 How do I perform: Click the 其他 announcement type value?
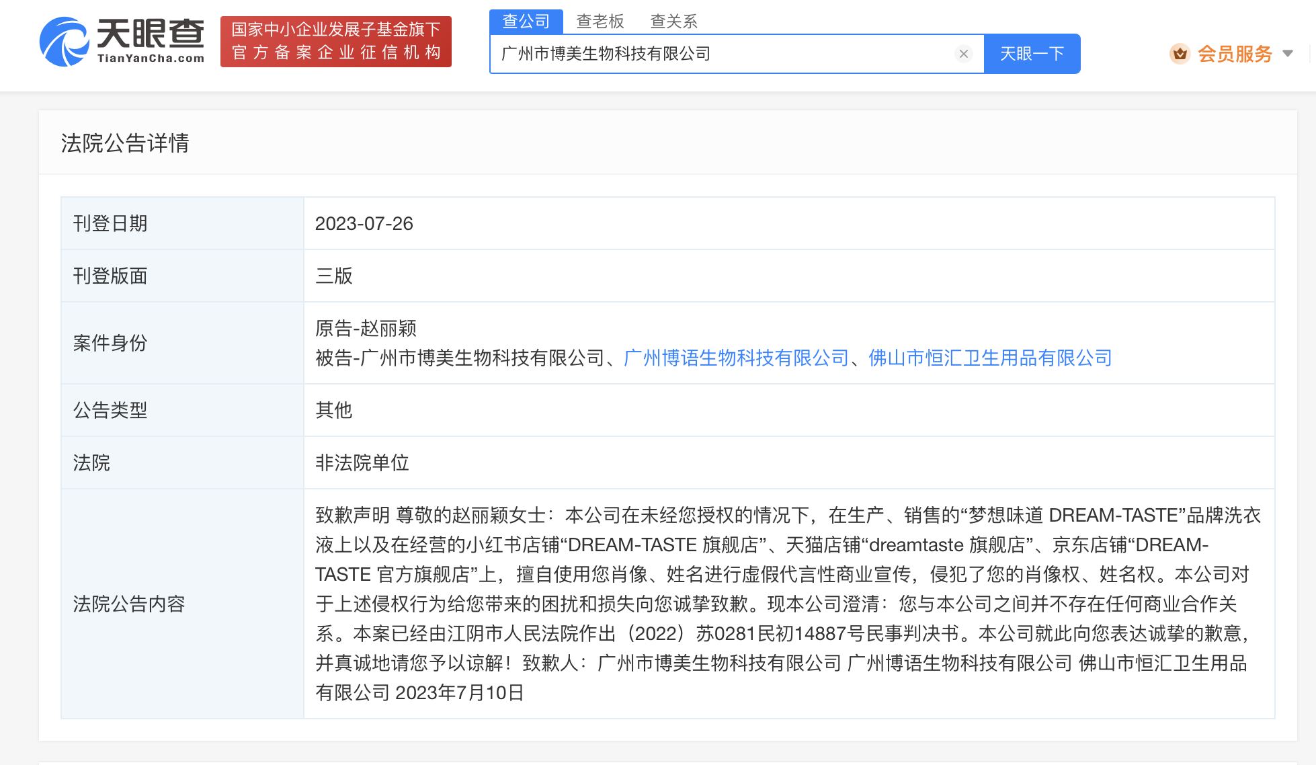click(x=333, y=410)
